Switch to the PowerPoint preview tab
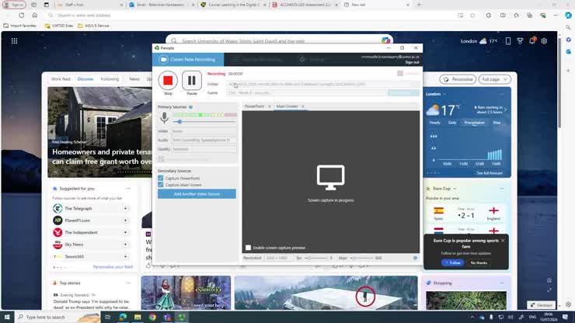The image size is (575, 323). click(x=255, y=106)
